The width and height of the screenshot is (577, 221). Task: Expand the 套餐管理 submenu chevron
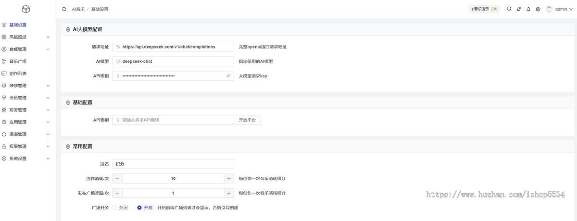pos(48,49)
